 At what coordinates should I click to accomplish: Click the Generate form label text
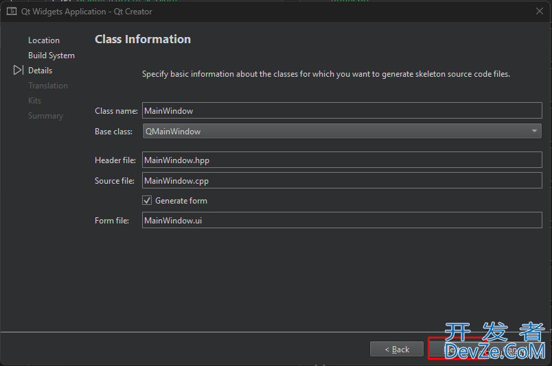point(181,200)
